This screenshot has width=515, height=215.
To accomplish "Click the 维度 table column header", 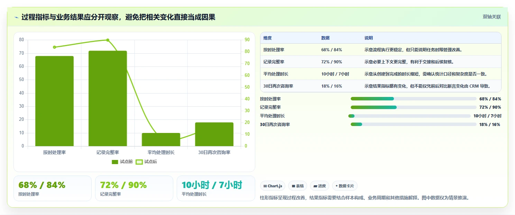I will (267, 38).
